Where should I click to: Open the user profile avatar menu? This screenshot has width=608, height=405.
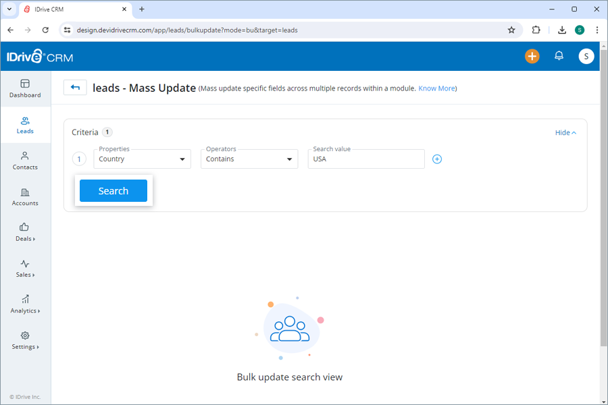tap(586, 57)
